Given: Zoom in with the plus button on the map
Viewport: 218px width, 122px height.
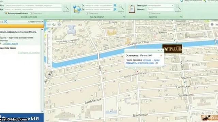Looking at the screenshot, I should (49, 32).
